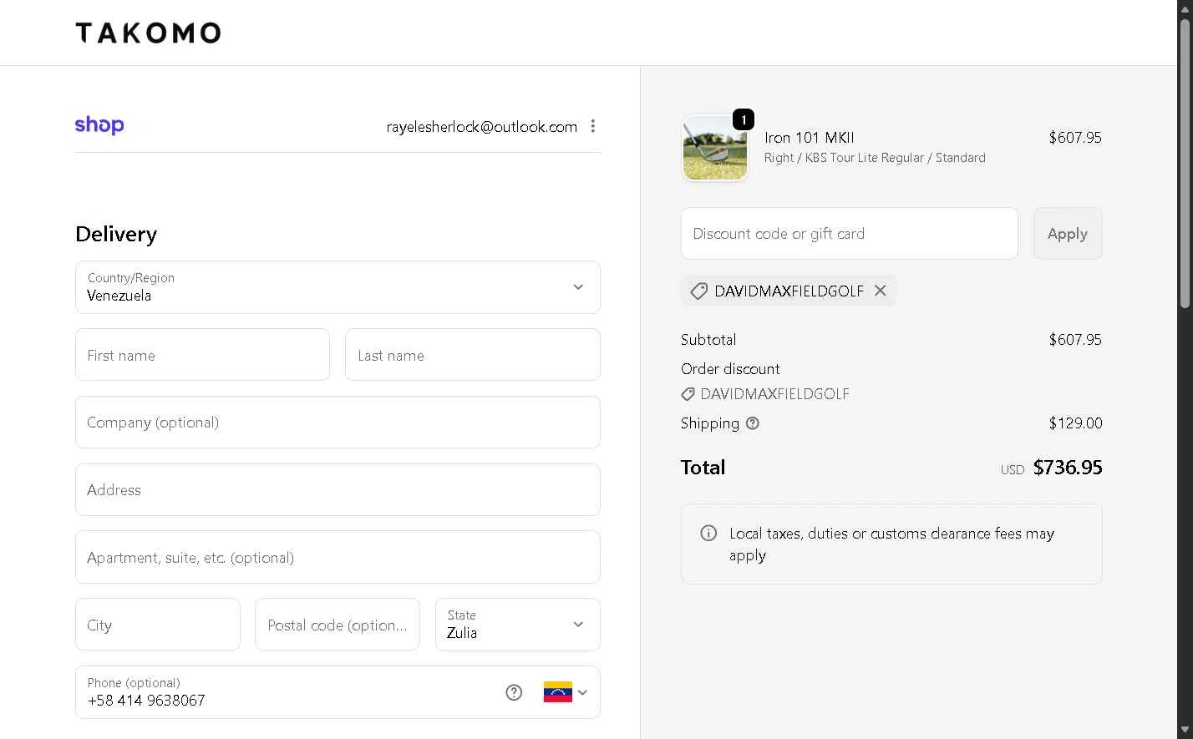Click into the City field
The width and height of the screenshot is (1193, 739).
[x=158, y=625]
